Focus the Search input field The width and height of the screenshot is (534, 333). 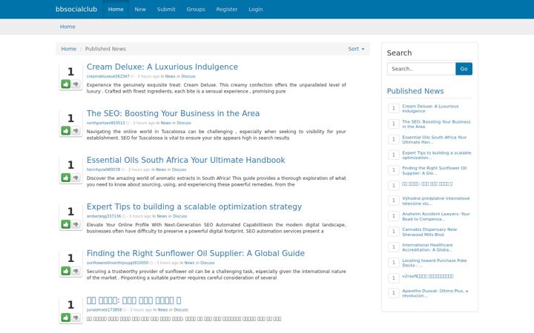[x=421, y=69]
